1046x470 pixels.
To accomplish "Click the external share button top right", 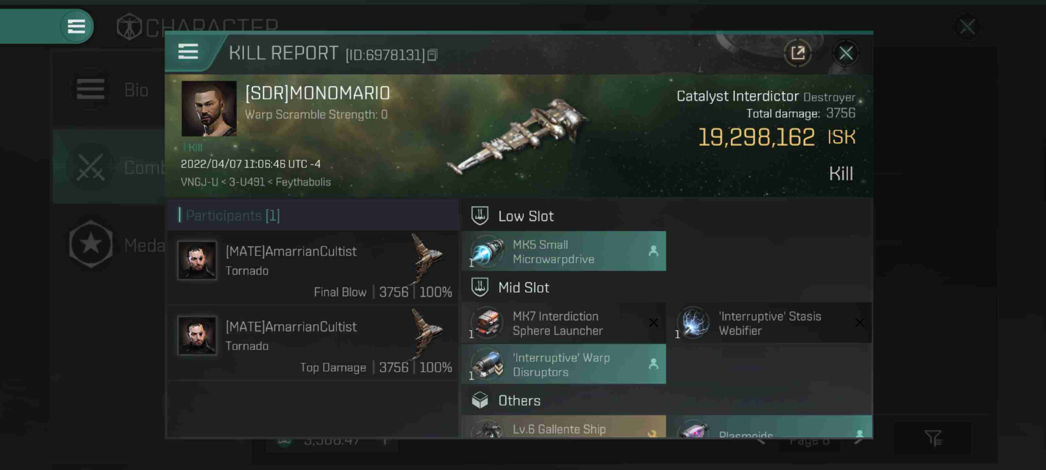I will coord(797,53).
